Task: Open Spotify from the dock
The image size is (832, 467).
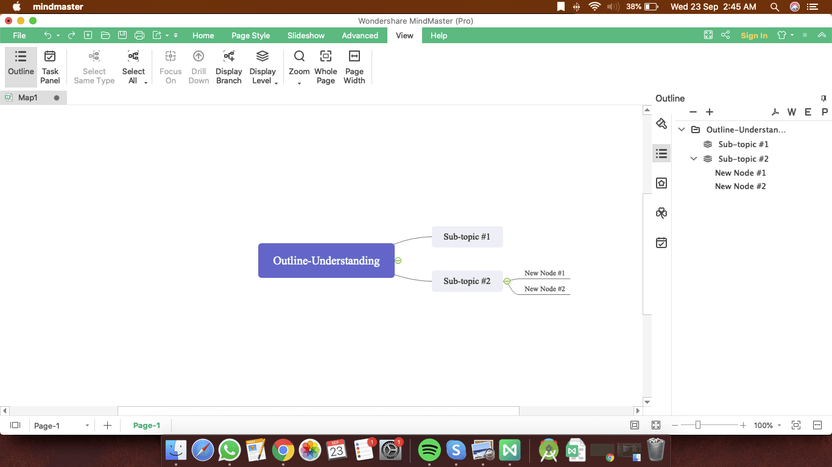Action: pos(430,451)
